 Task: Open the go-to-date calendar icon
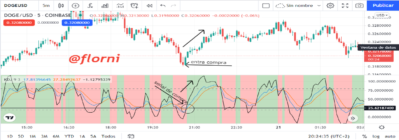131,136
